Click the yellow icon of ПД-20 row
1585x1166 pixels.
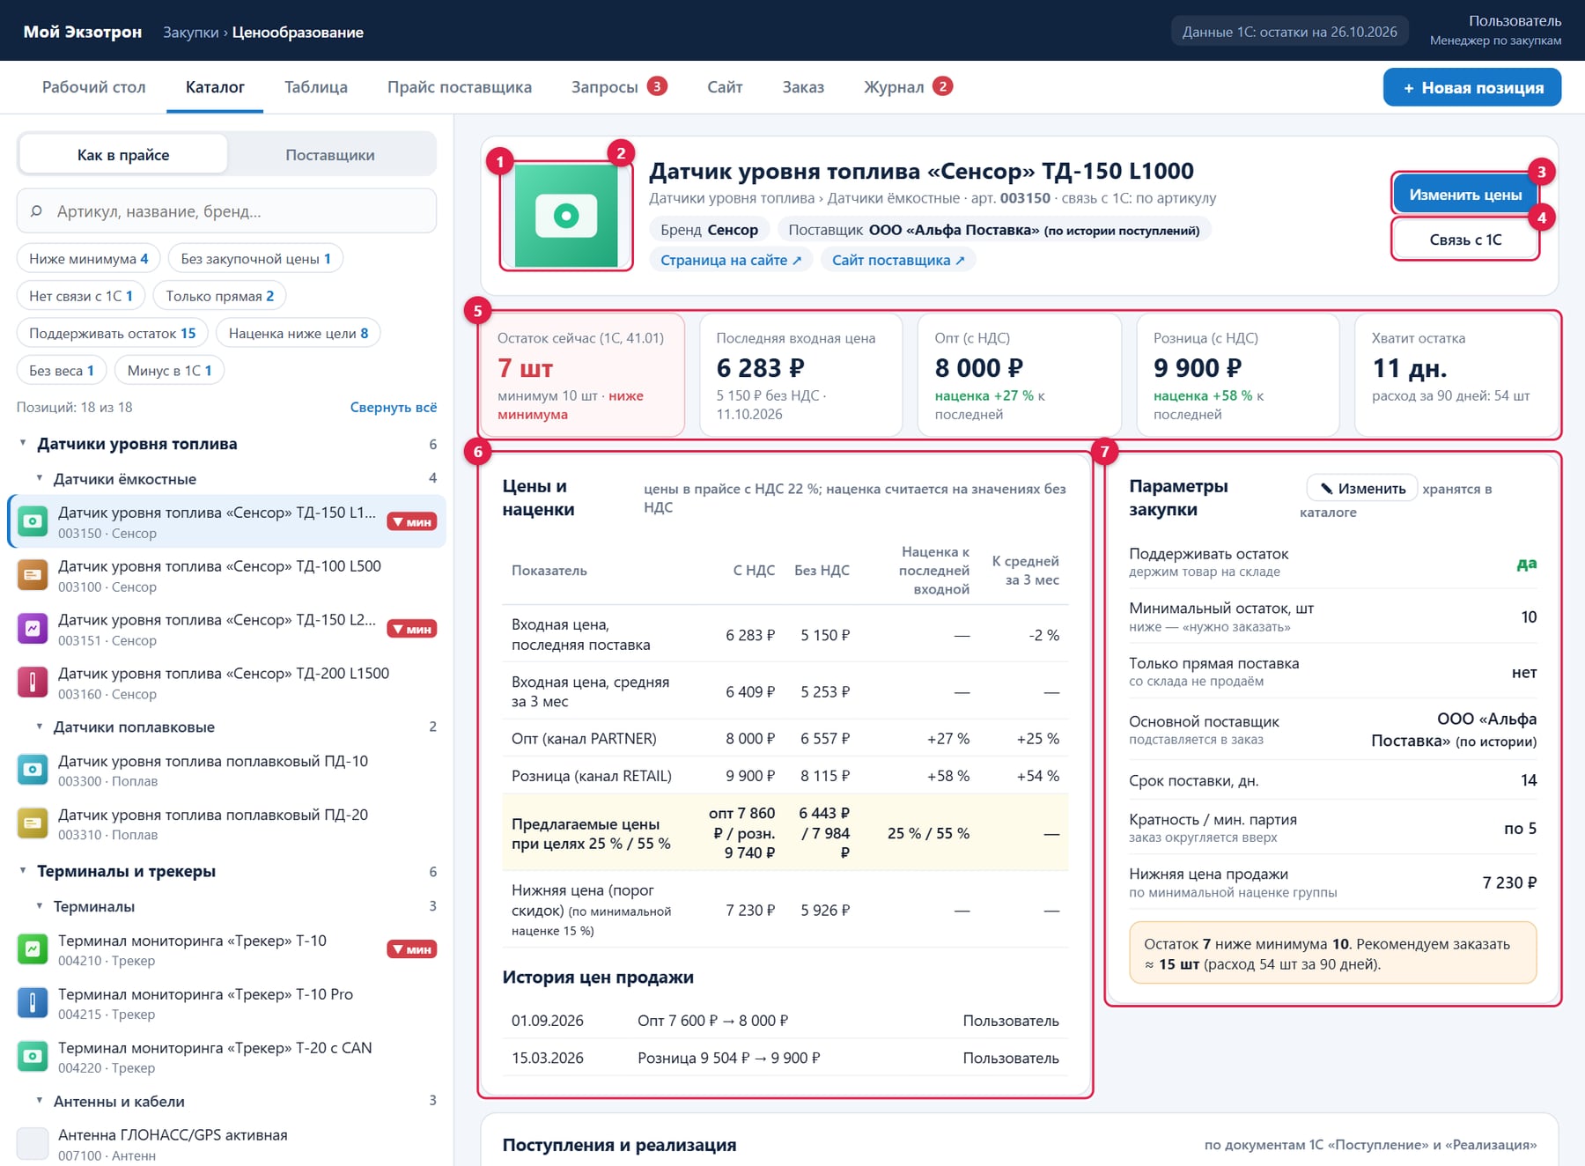[x=33, y=823]
